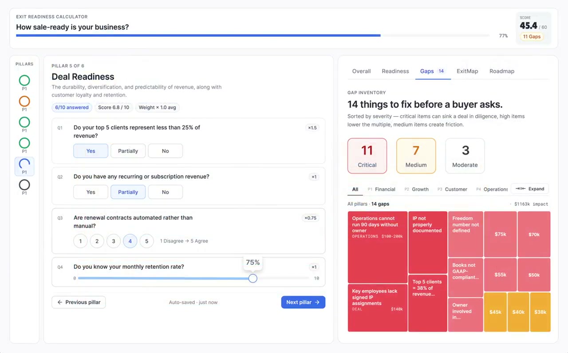This screenshot has width=568, height=353.
Task: Open 'Freedom number not defined' gap tile
Action: [x=465, y=234]
